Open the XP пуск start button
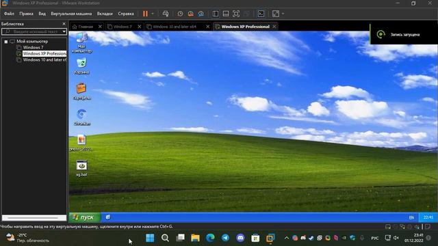438x246 pixels. click(85, 217)
